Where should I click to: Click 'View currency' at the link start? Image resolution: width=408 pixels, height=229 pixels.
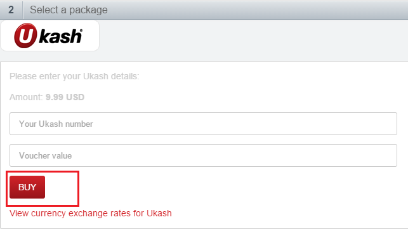(37, 213)
